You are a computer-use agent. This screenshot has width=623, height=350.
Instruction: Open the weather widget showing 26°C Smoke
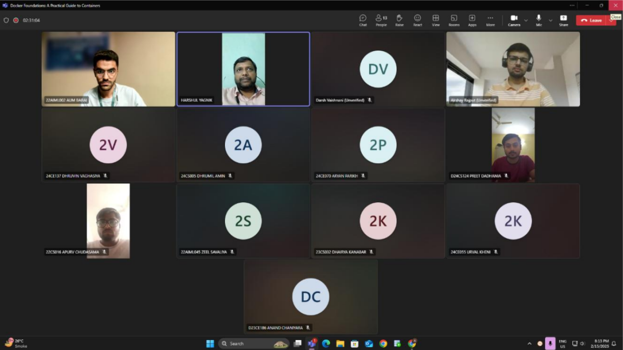click(x=16, y=344)
